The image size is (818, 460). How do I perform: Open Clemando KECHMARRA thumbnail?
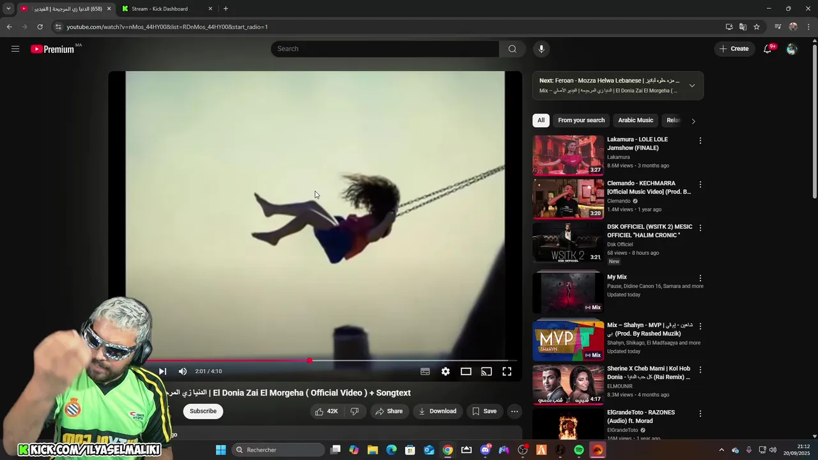(x=568, y=199)
